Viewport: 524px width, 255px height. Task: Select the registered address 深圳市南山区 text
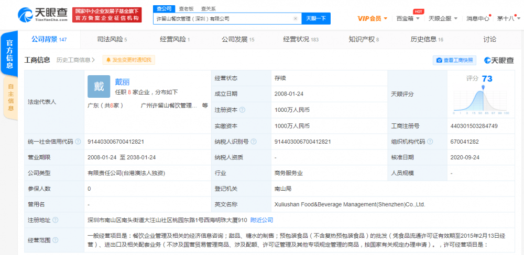(167, 221)
